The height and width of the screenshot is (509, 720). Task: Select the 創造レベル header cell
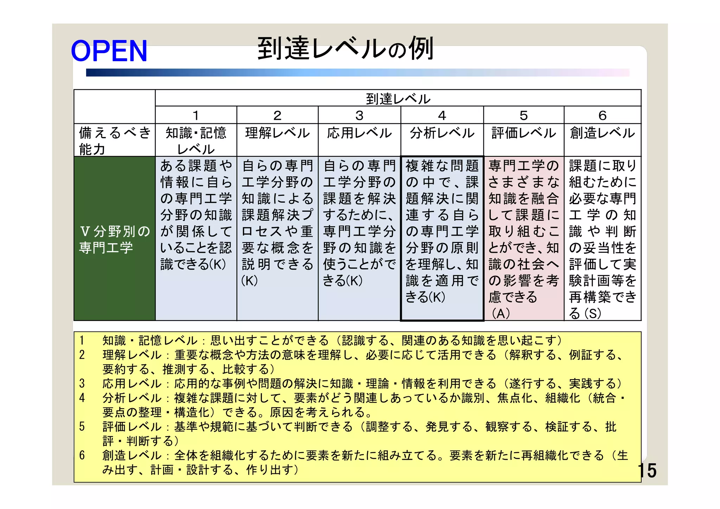(603, 140)
